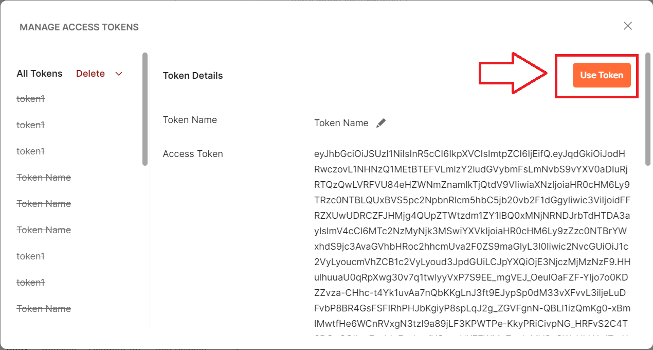
Task: Click the token list's vertical scrollbar
Action: 145,109
